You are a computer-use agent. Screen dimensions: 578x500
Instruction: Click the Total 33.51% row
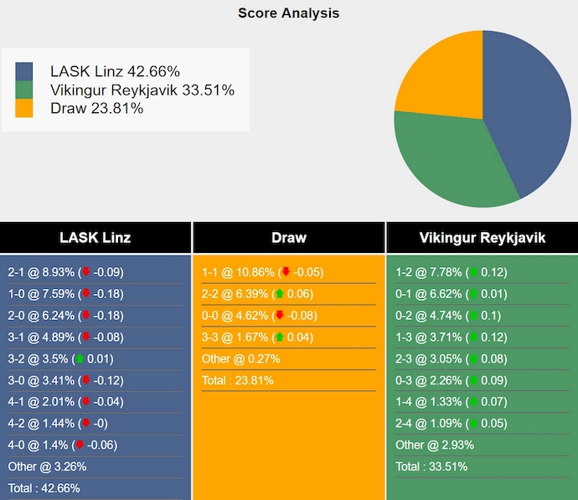[431, 466]
